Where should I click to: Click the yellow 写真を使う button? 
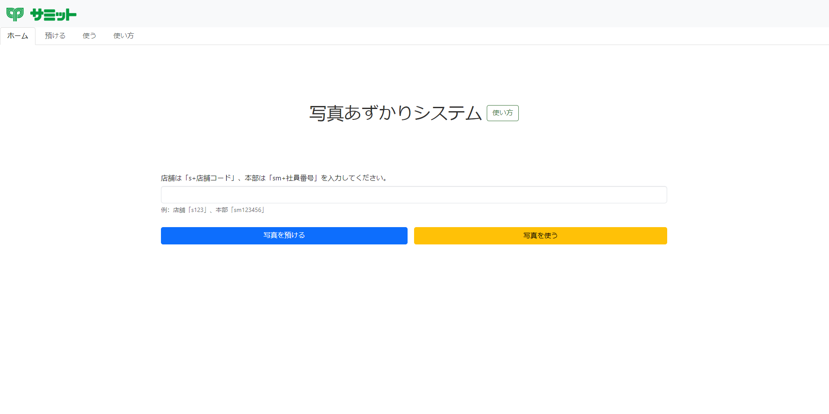coord(540,236)
